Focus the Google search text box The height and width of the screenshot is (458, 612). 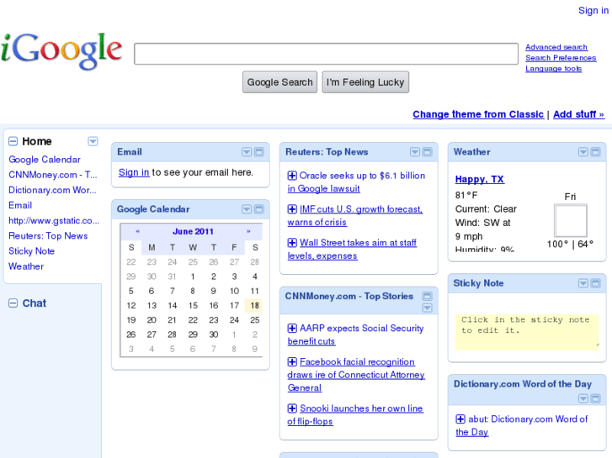click(326, 54)
